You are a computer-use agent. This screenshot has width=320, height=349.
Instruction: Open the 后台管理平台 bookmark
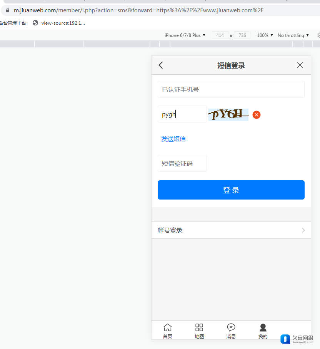pyautogui.click(x=13, y=23)
